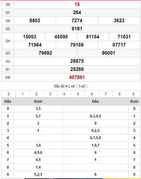Click G3 prize number 79692

coord(45,53)
